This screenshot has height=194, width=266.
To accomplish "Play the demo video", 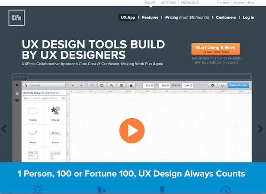I will (132, 131).
